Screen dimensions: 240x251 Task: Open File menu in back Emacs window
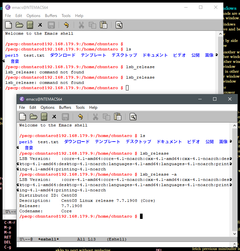[x=8, y=16]
